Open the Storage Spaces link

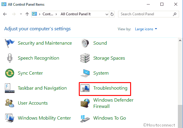pos(109,58)
